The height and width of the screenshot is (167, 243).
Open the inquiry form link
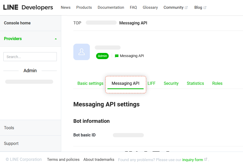point(192,160)
